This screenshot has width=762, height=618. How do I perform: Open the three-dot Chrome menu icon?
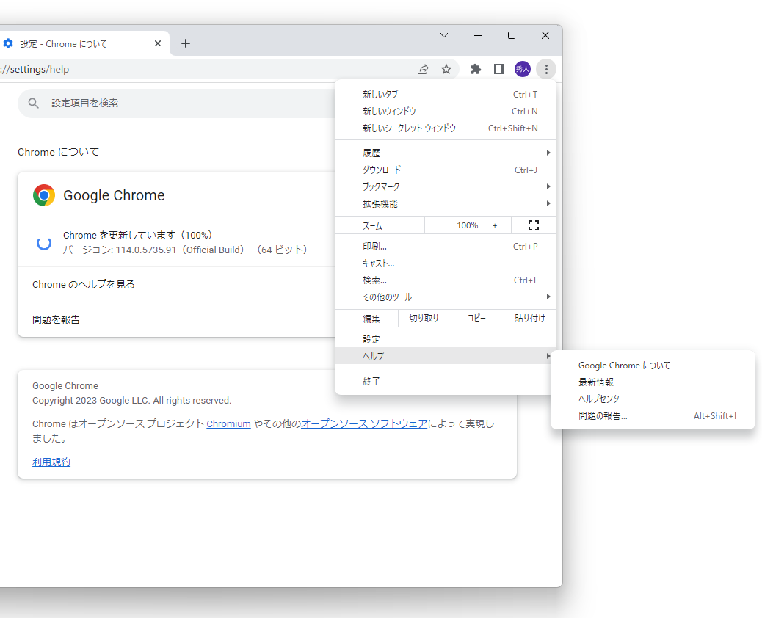(546, 69)
